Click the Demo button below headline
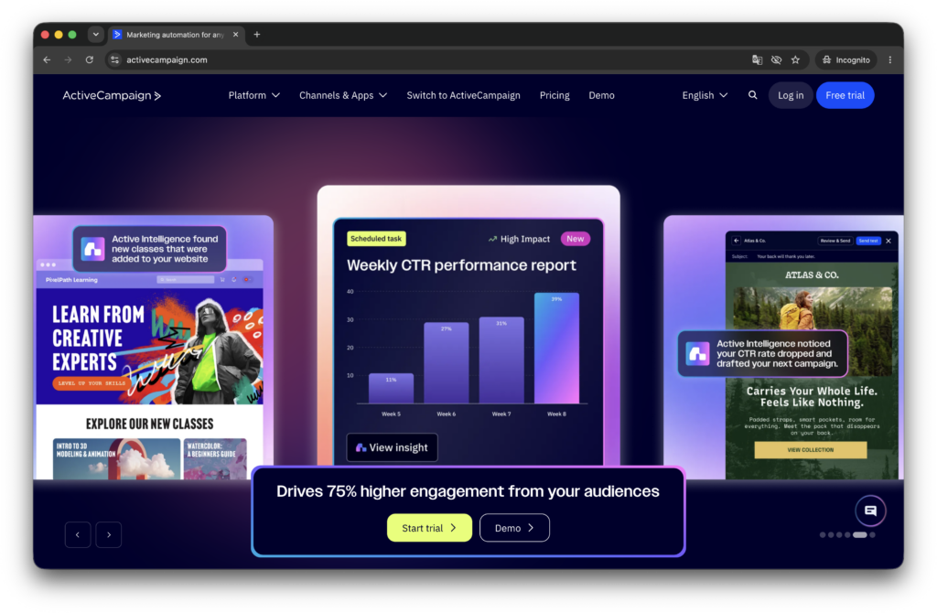 (514, 528)
